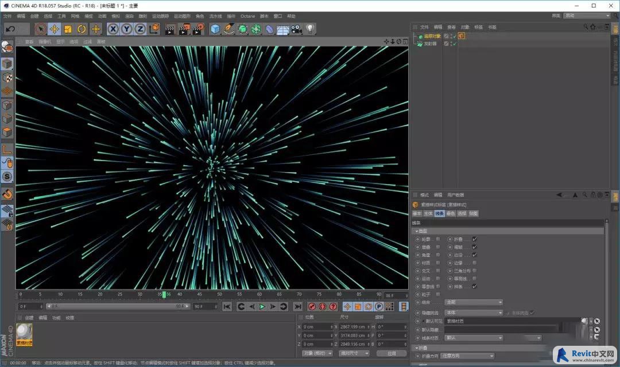
Task: Open the timeline film-strip icon
Action: coord(404,307)
